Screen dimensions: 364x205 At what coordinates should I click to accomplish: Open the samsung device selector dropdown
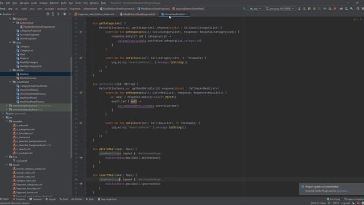tap(280, 9)
